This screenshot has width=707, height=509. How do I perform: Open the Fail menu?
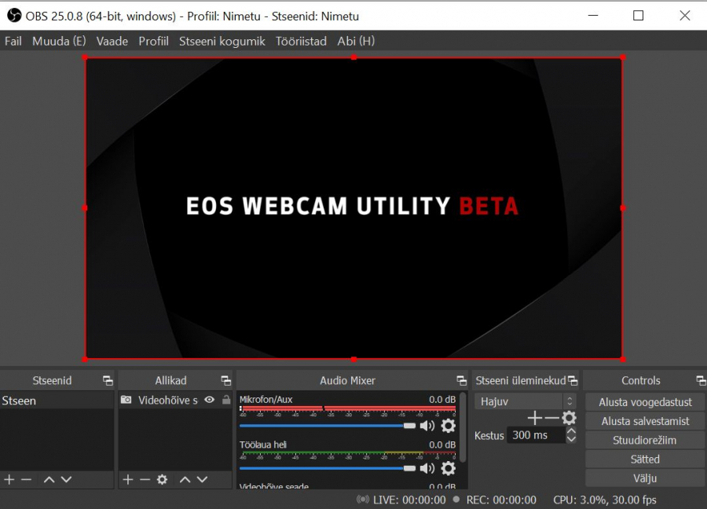coord(13,41)
